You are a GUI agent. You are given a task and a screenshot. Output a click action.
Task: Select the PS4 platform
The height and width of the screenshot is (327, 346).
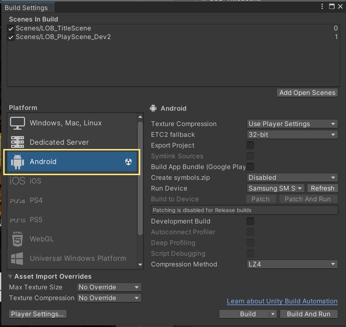pyautogui.click(x=72, y=201)
